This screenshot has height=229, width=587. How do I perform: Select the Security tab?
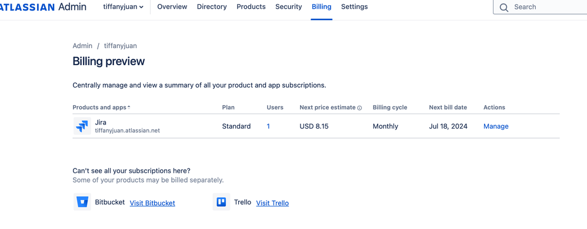tap(289, 6)
